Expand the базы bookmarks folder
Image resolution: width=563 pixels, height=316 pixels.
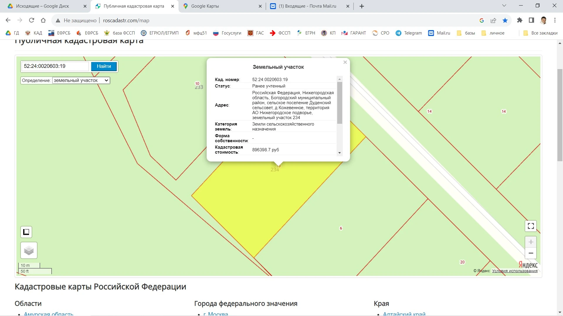(x=466, y=33)
